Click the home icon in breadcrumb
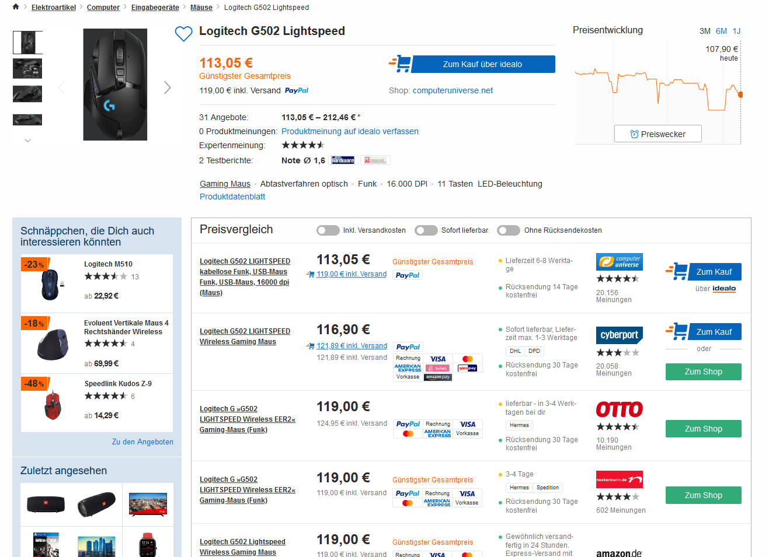 16,7
